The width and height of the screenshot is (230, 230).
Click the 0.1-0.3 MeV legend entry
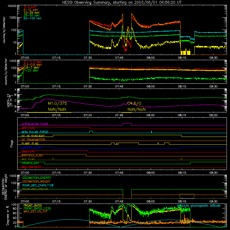point(32,62)
